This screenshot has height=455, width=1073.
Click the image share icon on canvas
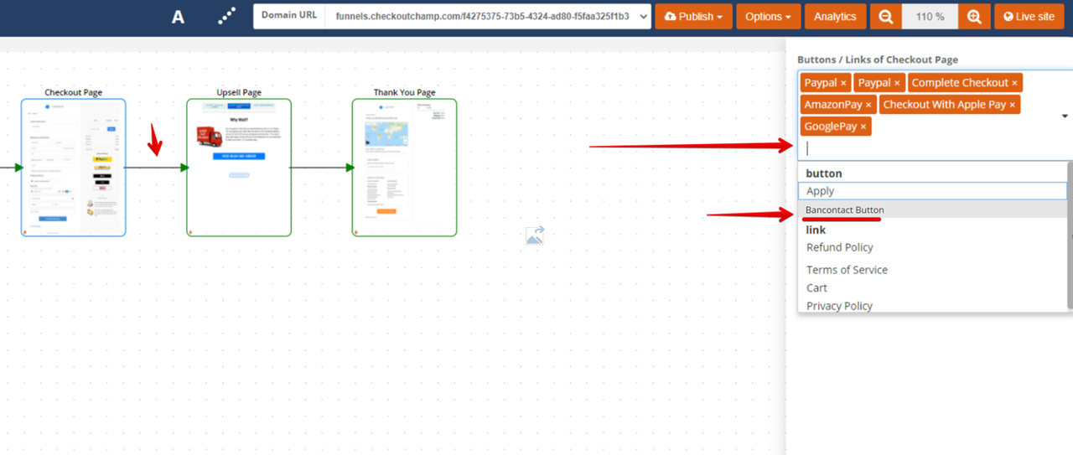(x=535, y=235)
